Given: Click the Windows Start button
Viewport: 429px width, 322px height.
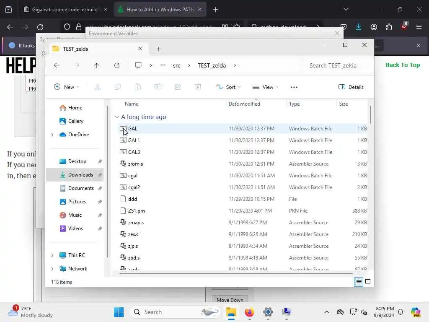Looking at the screenshot, I should (x=119, y=312).
